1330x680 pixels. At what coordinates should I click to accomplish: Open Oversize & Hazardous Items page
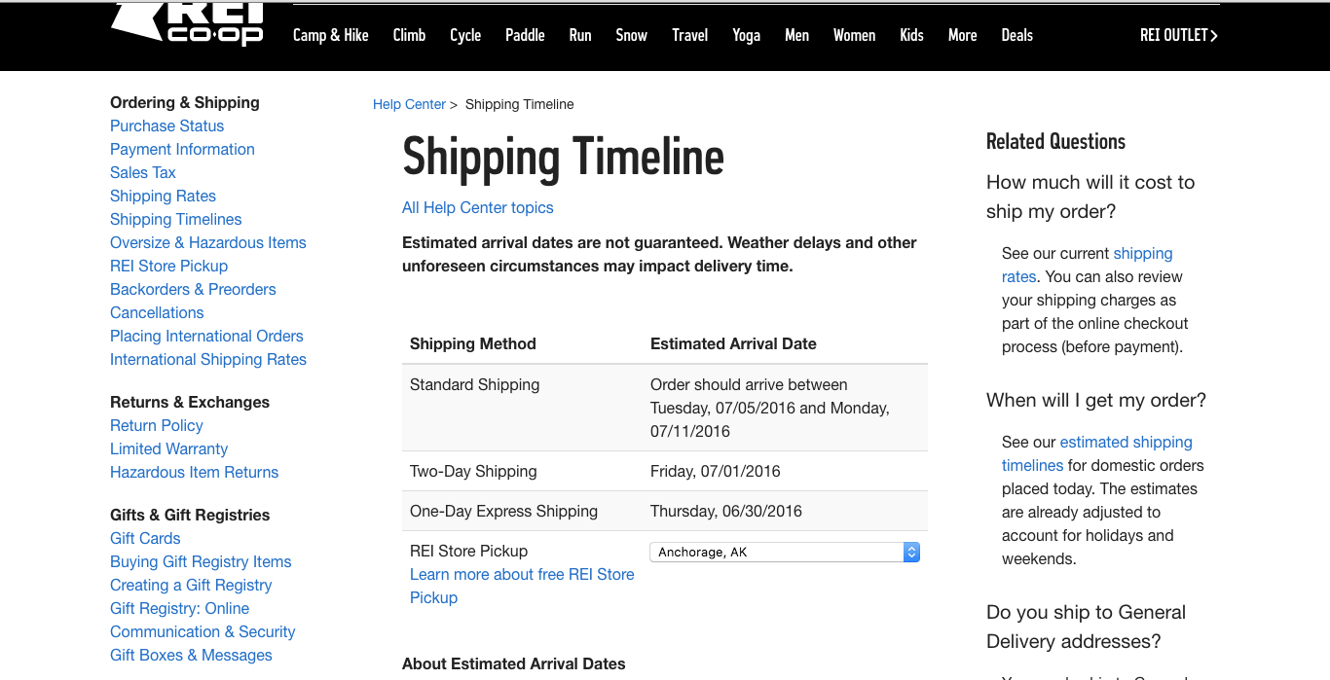(207, 242)
